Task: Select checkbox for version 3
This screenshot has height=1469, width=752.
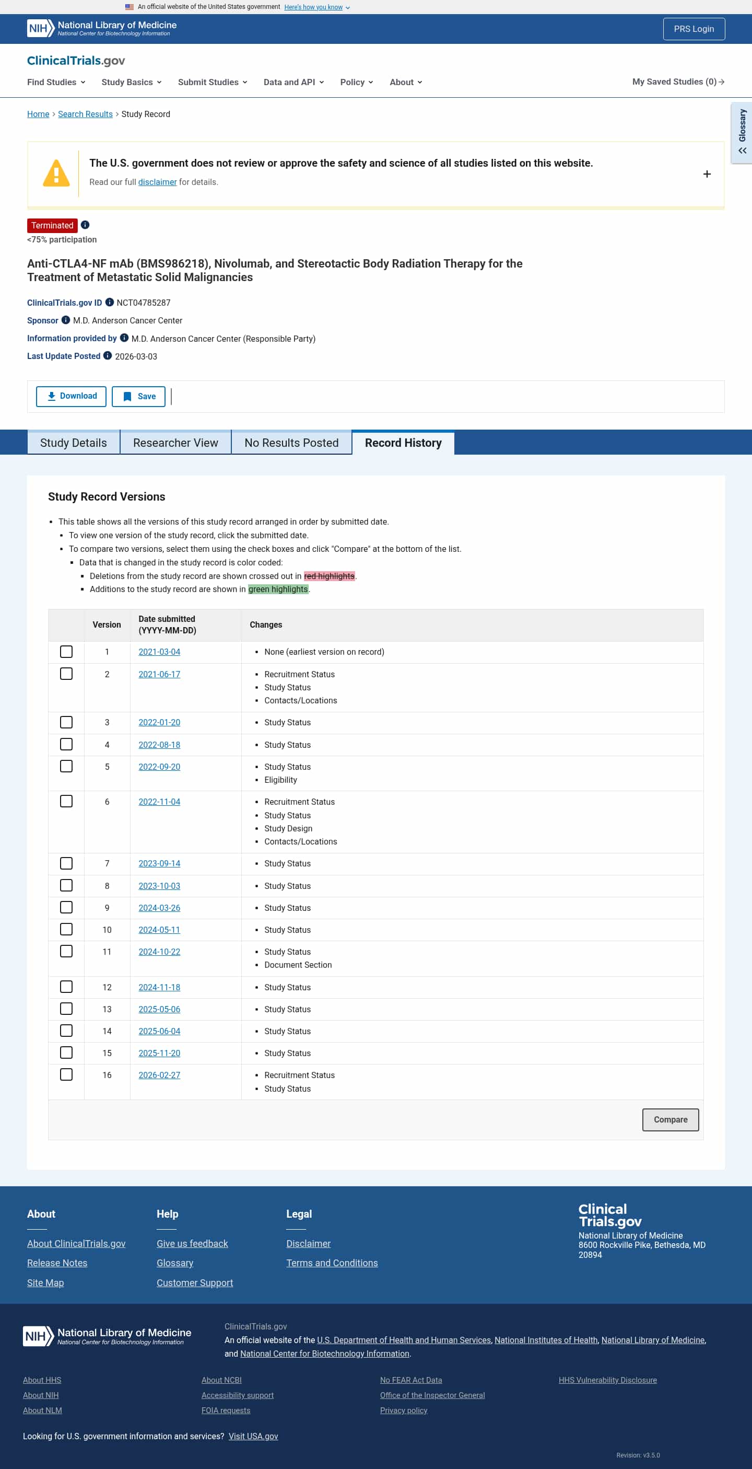Action: click(66, 722)
